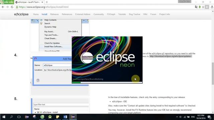The image size is (214, 120).
Task: Reload the page with refresh icon
Action: coord(12,7)
